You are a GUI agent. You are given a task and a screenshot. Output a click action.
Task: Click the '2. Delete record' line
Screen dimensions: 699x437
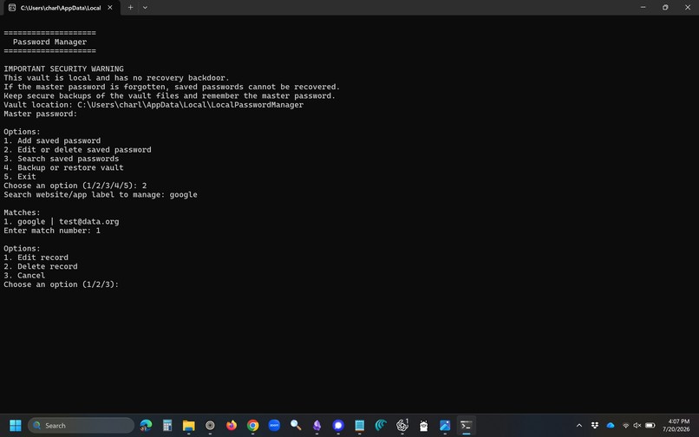click(41, 266)
